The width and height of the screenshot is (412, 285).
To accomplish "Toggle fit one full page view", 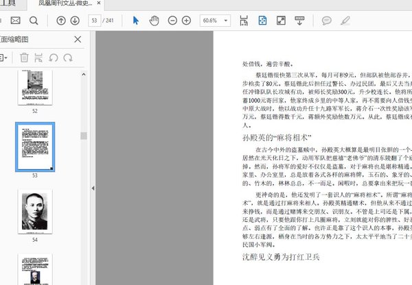I will click(x=262, y=21).
